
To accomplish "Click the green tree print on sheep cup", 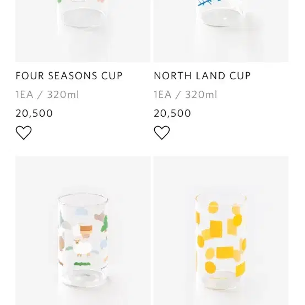I will (x=104, y=224).
